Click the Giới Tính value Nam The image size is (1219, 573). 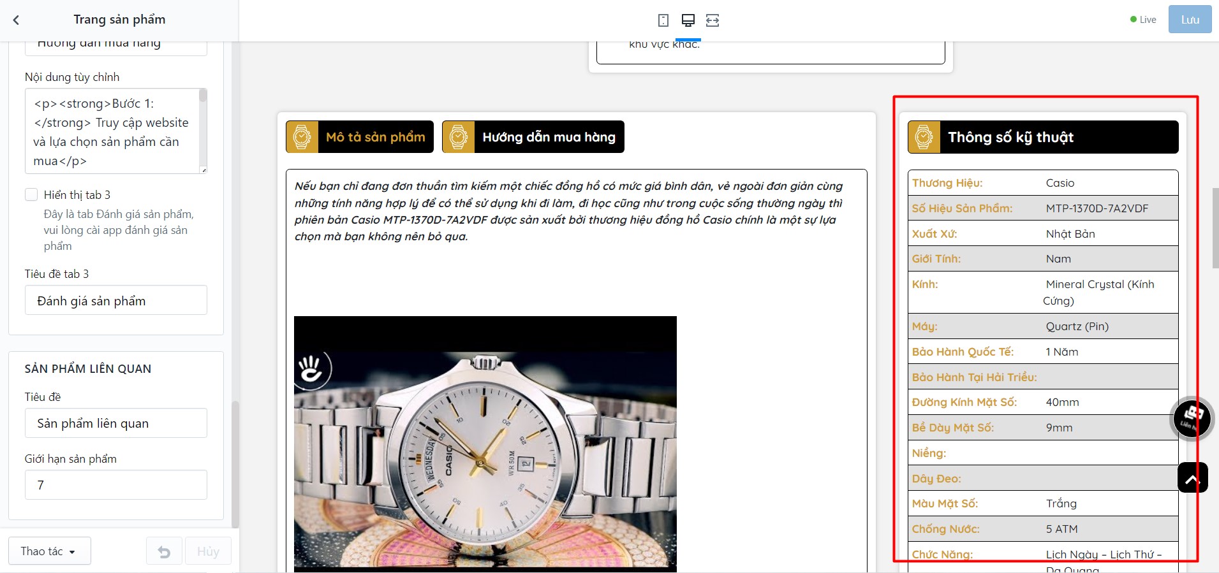1058,259
